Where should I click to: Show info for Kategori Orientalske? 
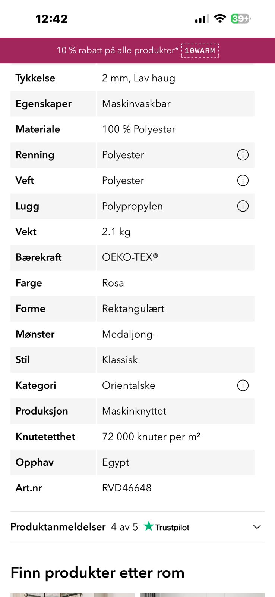click(243, 385)
